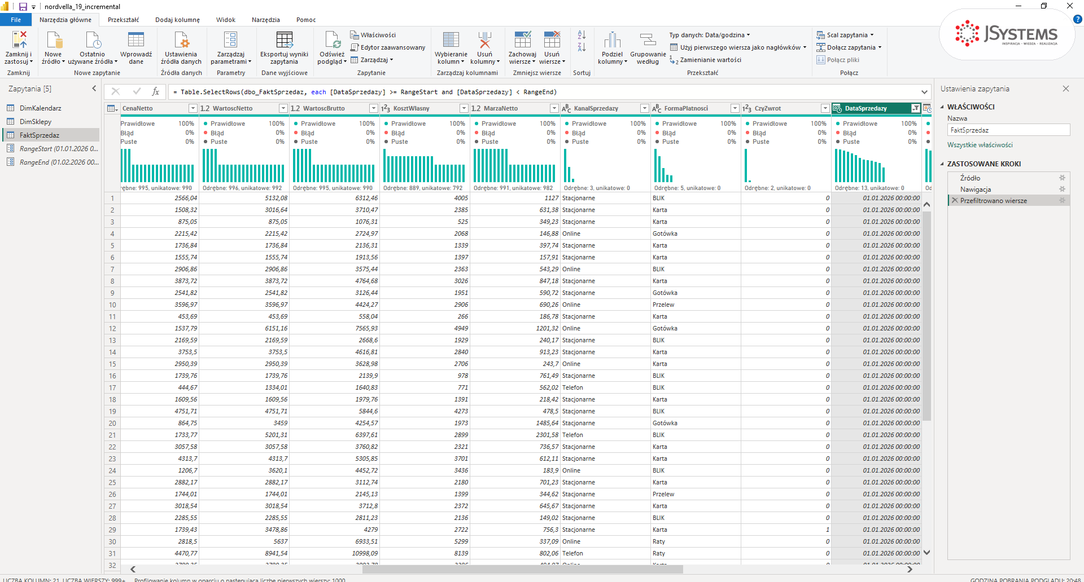
Task: Open the File tab
Action: click(x=16, y=20)
